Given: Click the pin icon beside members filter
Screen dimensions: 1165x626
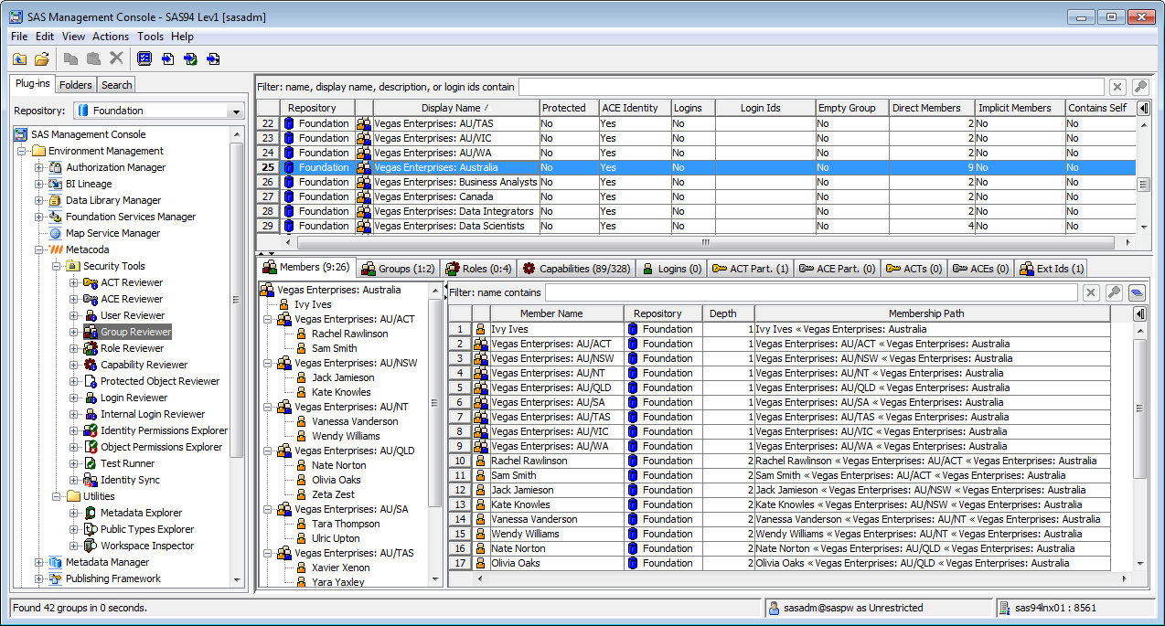Looking at the screenshot, I should click(x=1113, y=292).
